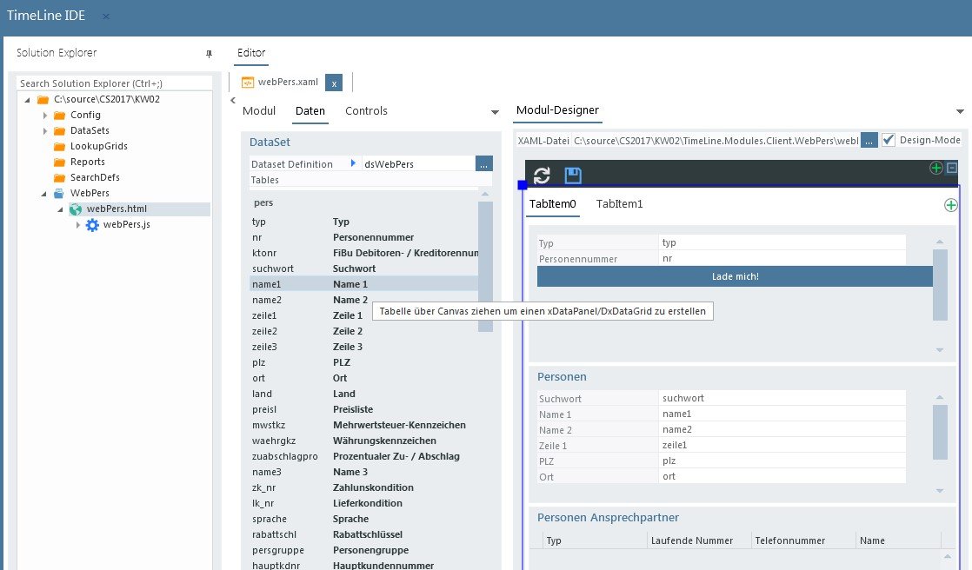Add a tab using plus beside TabItem1
Viewport: 972px width, 570px height.
pos(950,205)
